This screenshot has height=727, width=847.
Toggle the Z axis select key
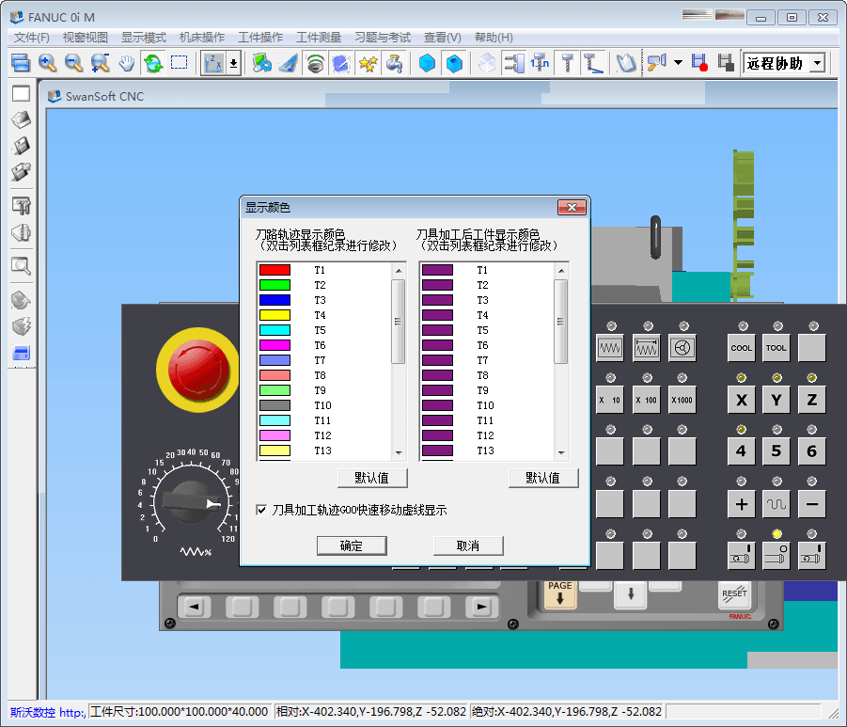point(811,400)
